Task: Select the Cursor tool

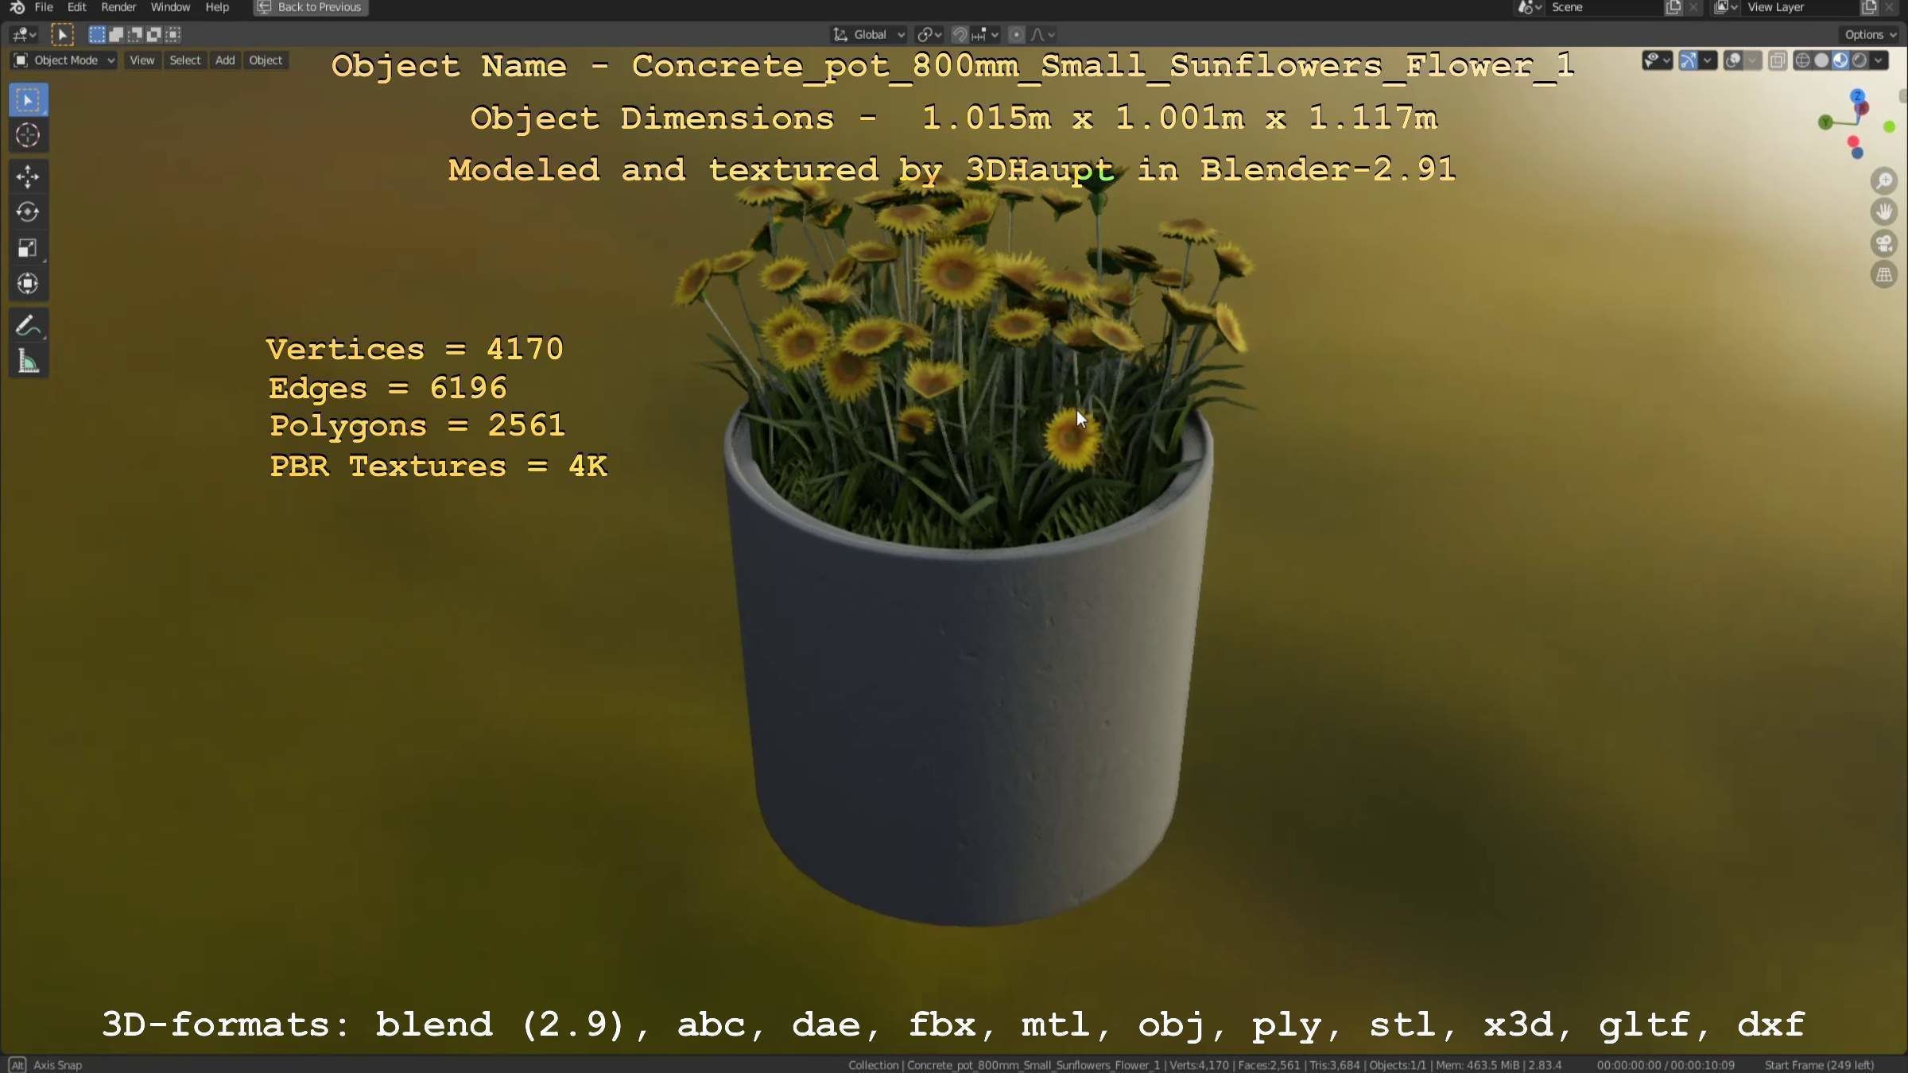Action: click(x=28, y=135)
